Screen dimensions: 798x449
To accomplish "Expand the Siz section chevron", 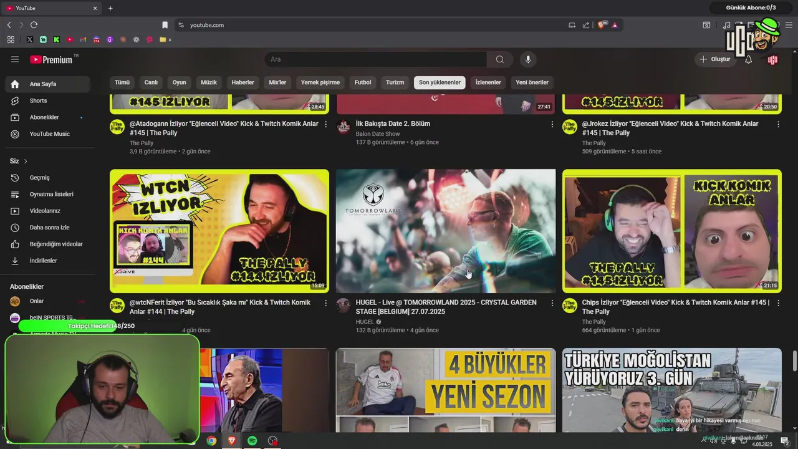I will tap(26, 161).
